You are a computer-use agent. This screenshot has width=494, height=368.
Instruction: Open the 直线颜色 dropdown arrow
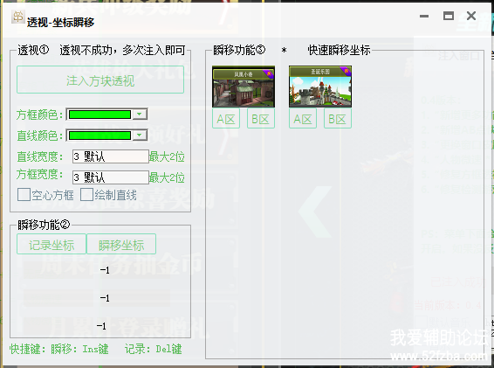coord(140,135)
